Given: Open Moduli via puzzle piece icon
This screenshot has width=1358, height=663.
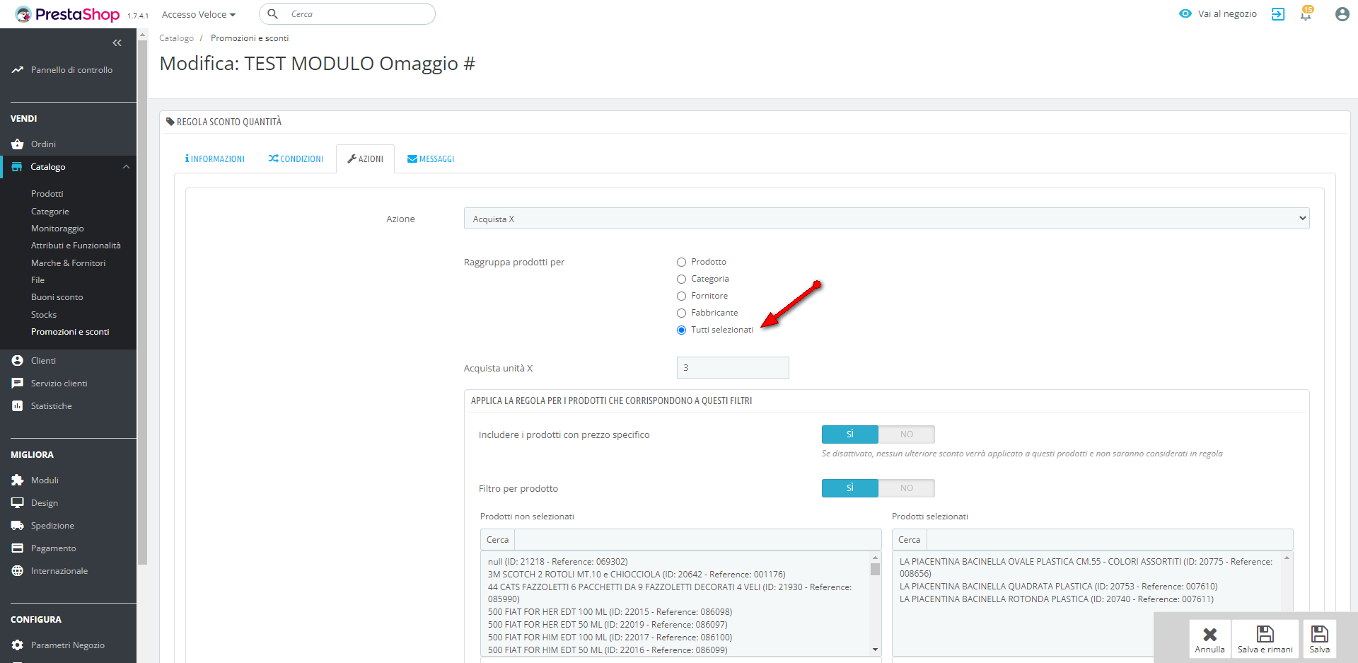Looking at the screenshot, I should point(18,480).
